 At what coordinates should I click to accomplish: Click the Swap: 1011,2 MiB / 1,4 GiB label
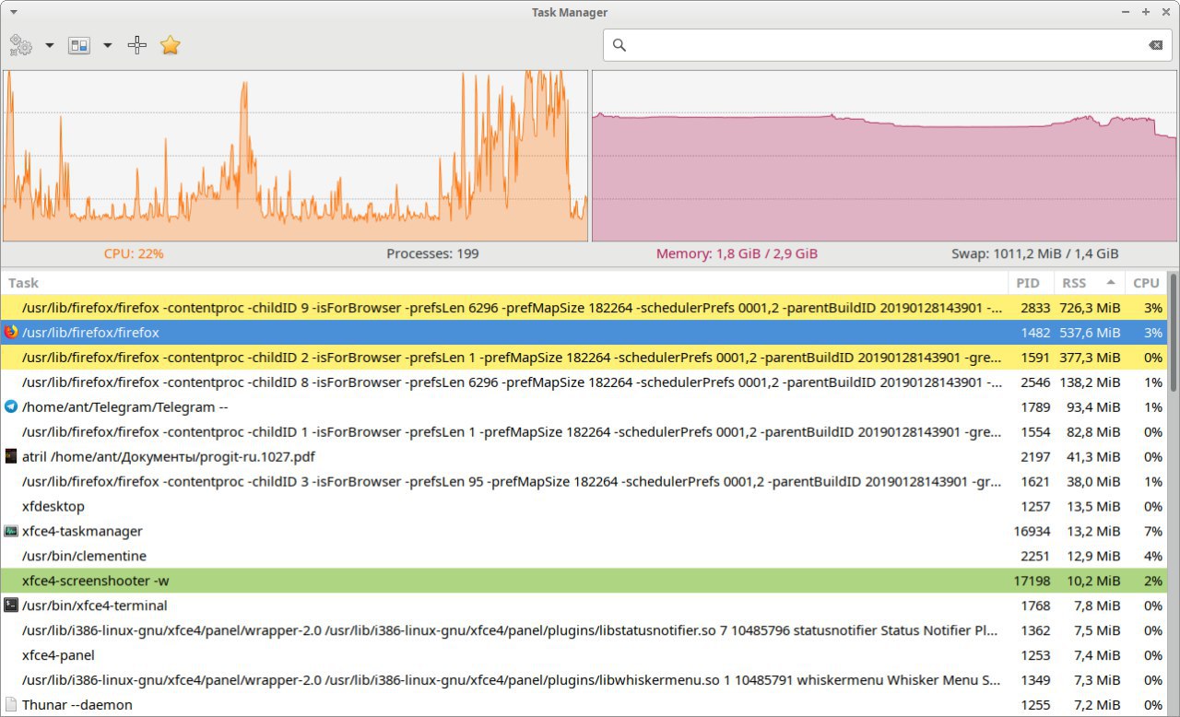point(1035,253)
